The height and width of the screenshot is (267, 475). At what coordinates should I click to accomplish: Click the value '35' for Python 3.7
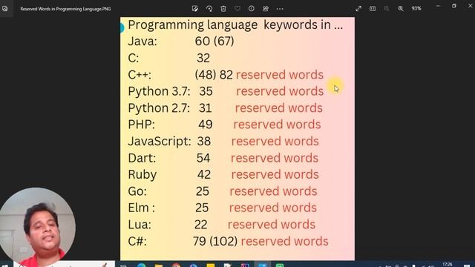click(x=206, y=91)
